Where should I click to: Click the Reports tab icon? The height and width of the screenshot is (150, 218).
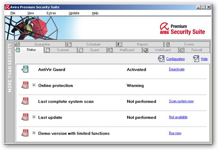click(x=120, y=44)
